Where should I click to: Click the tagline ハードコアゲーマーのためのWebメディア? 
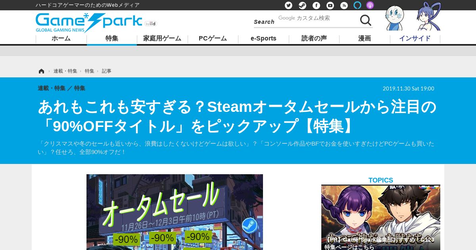click(x=88, y=5)
